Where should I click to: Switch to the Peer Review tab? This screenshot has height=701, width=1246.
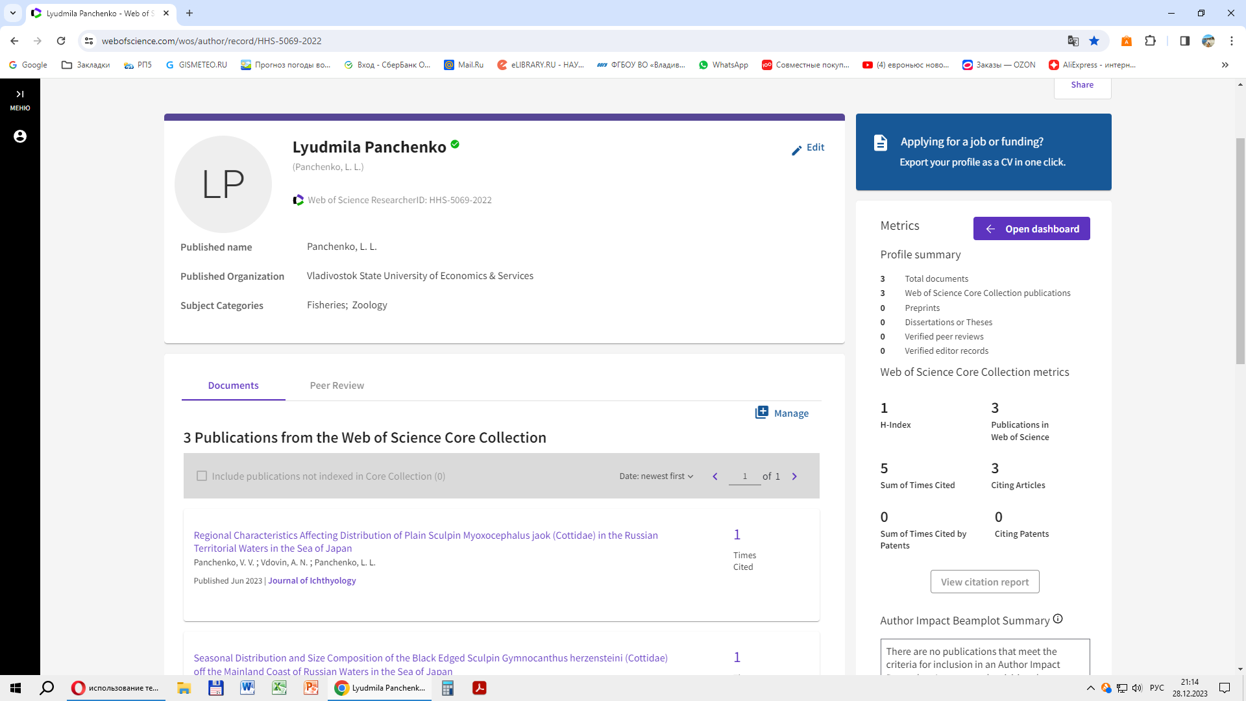pos(337,386)
